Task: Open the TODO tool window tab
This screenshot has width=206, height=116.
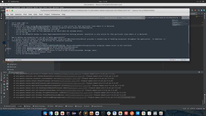Action: (x=51, y=106)
